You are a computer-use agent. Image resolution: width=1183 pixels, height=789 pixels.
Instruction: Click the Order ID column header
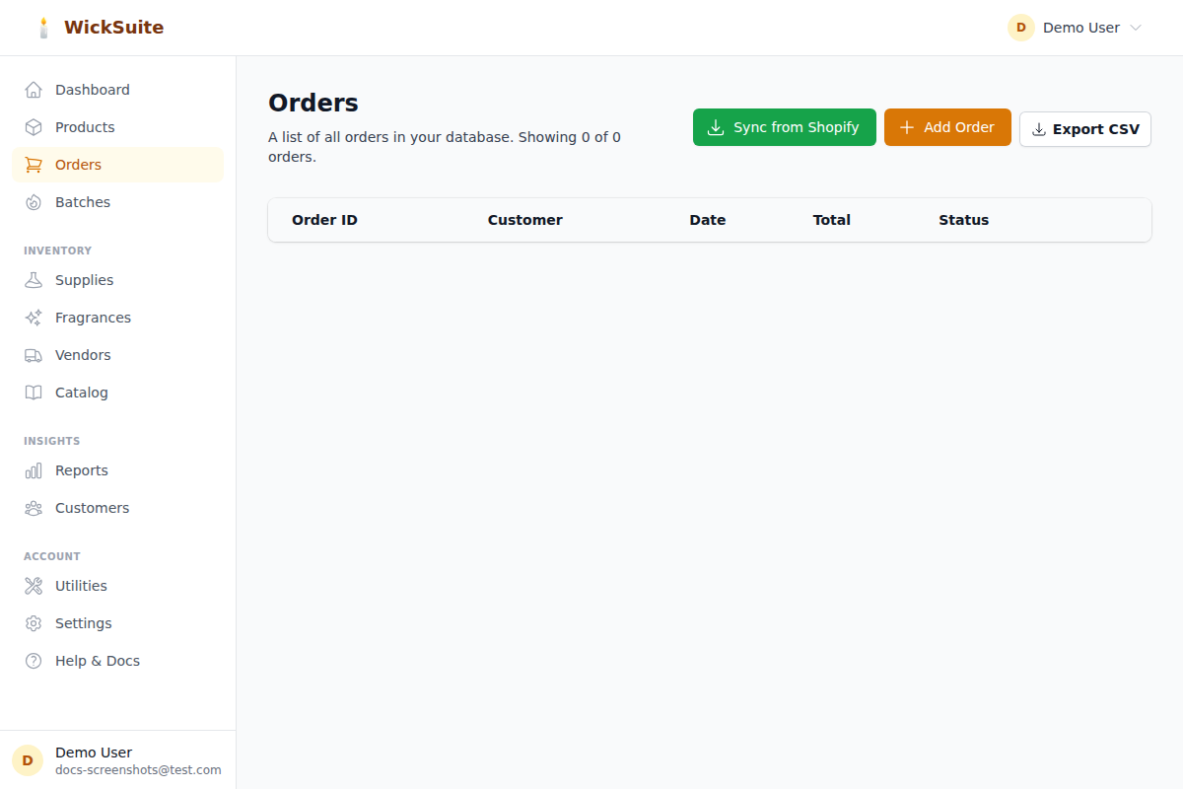coord(324,219)
